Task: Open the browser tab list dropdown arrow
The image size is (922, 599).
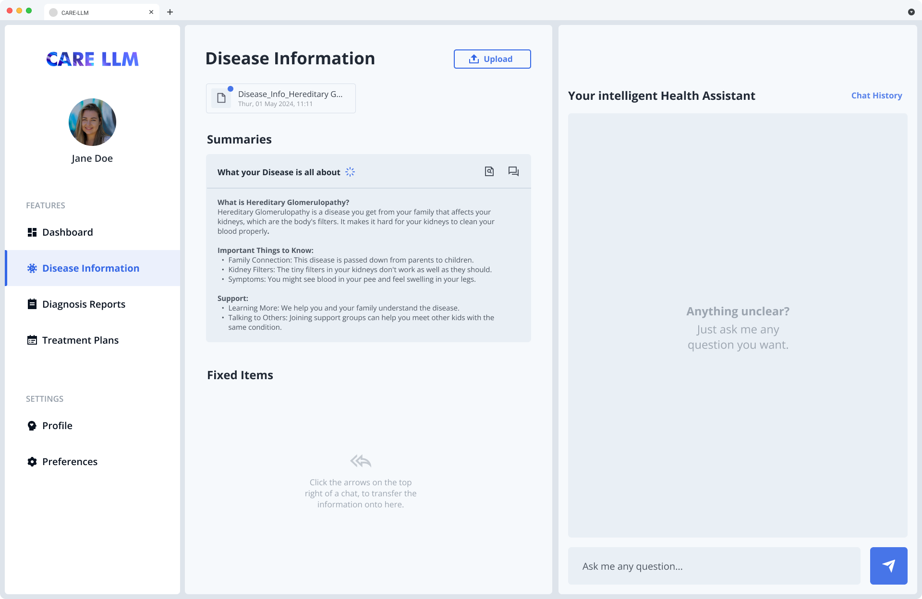Action: pos(911,12)
